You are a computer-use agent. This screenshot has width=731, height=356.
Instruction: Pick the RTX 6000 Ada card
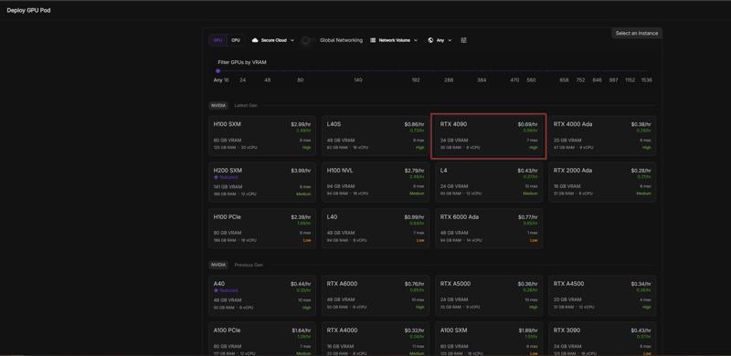pyautogui.click(x=489, y=228)
